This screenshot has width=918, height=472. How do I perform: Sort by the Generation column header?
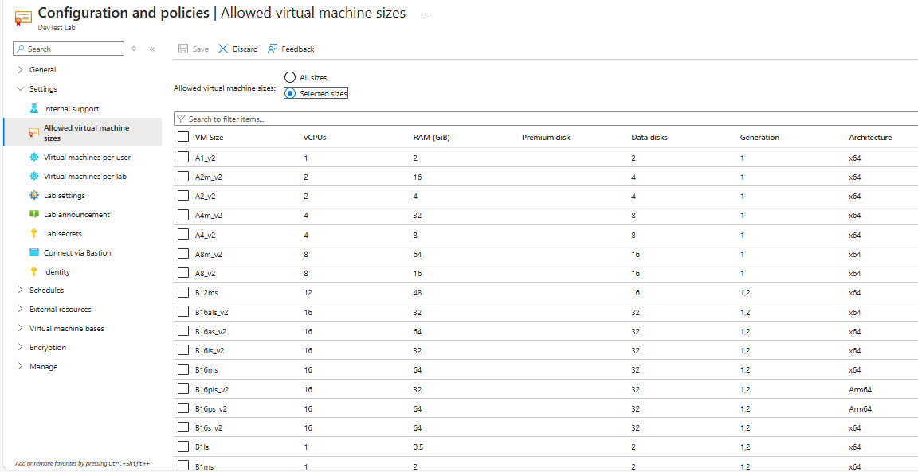pos(760,138)
